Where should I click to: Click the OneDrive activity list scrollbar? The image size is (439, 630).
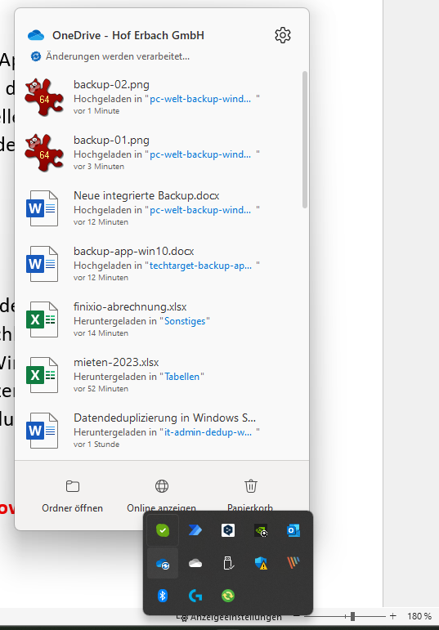coord(305,140)
